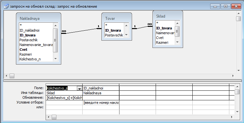Click grid horizontal scroll left arrow
This screenshot has height=123, width=244.
pos(48,117)
